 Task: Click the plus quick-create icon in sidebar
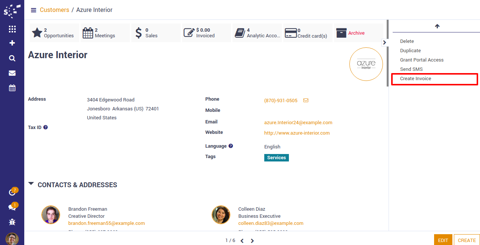pyautogui.click(x=12, y=43)
